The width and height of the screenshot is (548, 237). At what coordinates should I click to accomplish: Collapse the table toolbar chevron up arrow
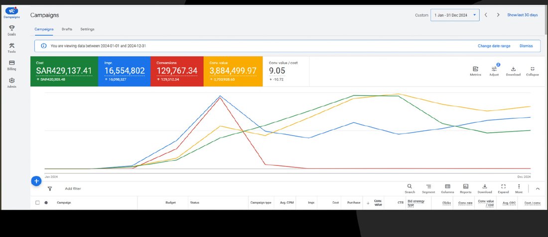coord(538,188)
